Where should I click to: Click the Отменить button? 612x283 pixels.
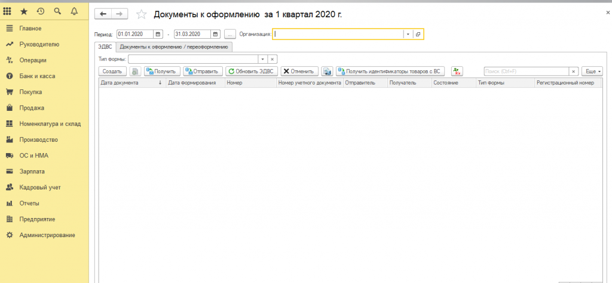point(298,71)
